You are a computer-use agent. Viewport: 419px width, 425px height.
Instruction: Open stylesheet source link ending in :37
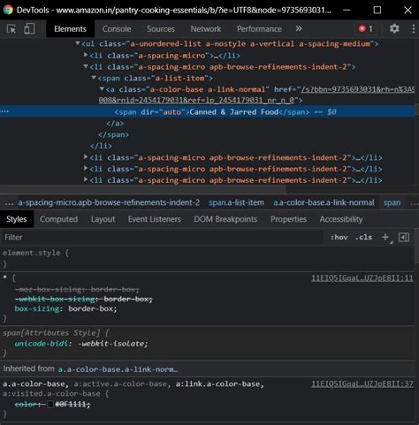click(x=362, y=383)
